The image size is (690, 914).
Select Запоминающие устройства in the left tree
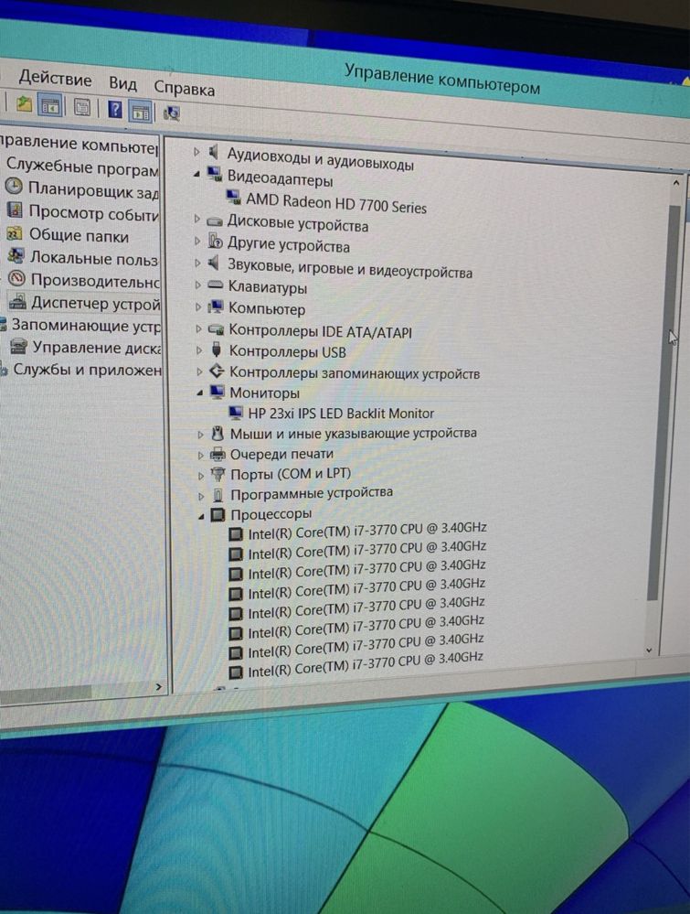(86, 326)
